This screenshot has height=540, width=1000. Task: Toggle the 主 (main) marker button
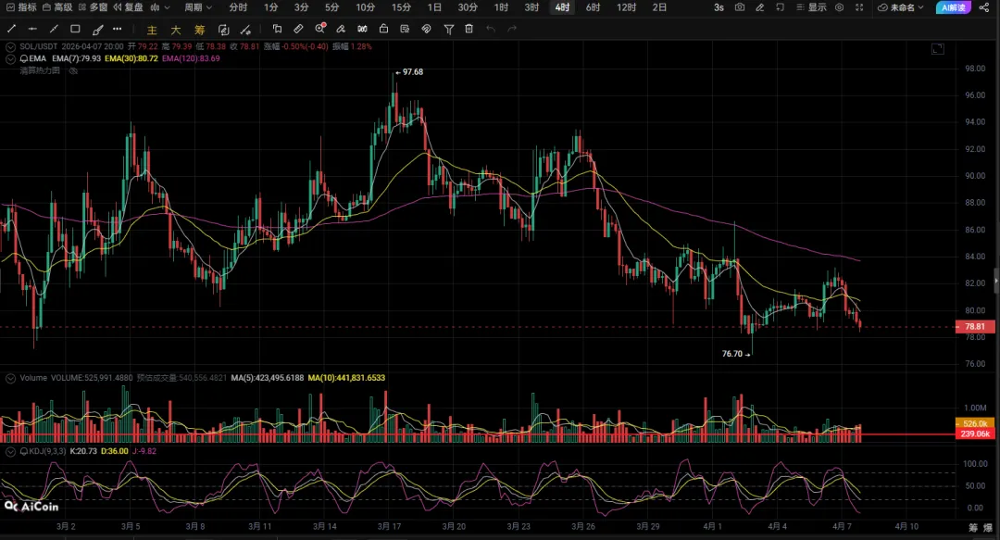[x=152, y=30]
